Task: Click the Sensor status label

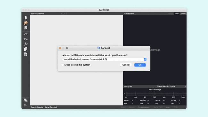Action: (132, 107)
